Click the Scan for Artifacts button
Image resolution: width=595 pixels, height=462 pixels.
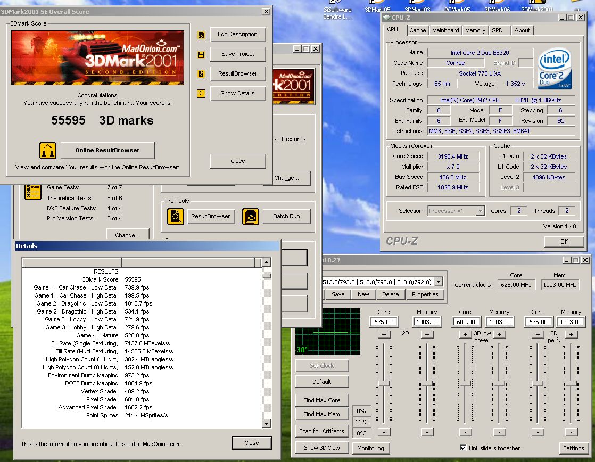pyautogui.click(x=322, y=431)
